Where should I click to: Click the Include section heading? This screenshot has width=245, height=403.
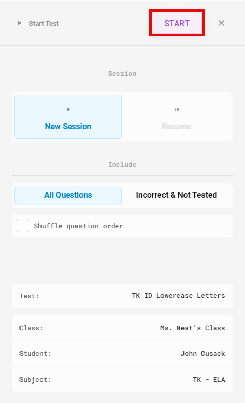click(x=122, y=165)
